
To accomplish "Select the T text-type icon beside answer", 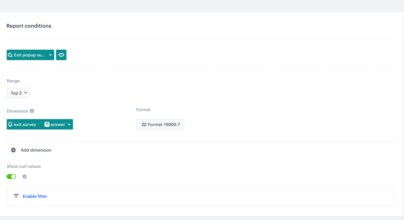I will click(46, 124).
